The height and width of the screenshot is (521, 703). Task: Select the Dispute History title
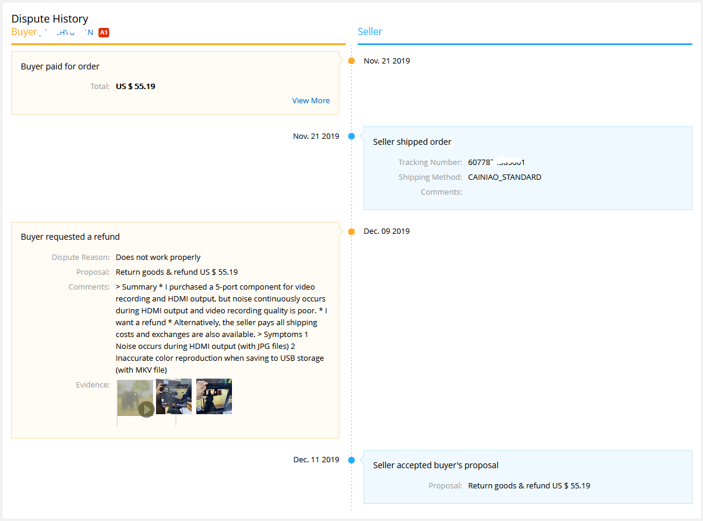(x=50, y=19)
